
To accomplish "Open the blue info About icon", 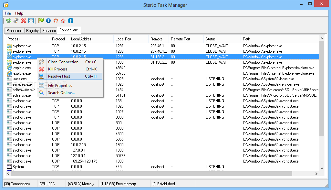I will click(48, 21).
